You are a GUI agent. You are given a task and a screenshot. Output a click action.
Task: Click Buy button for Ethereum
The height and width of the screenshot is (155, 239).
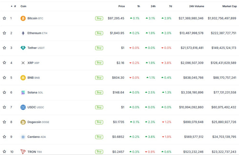pyautogui.click(x=99, y=33)
